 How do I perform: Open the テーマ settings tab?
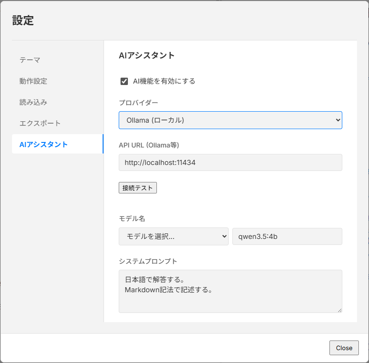(x=58, y=60)
